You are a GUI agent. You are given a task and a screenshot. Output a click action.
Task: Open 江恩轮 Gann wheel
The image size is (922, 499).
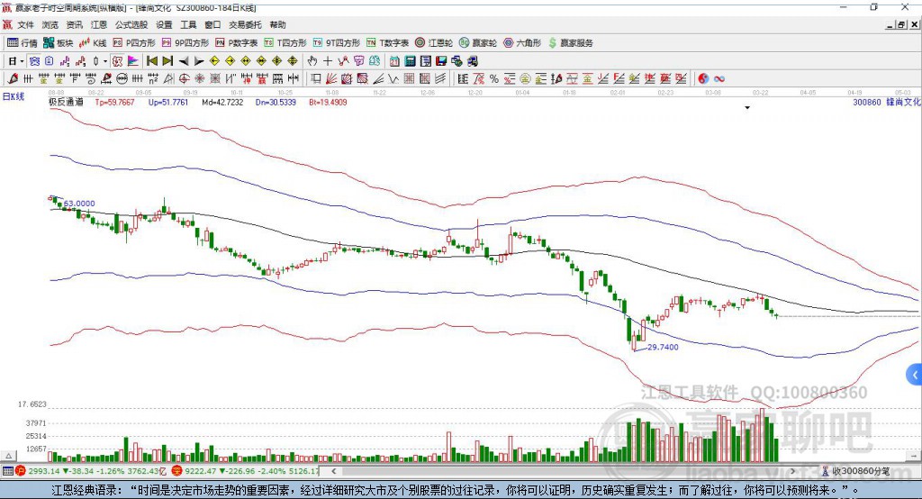[434, 43]
